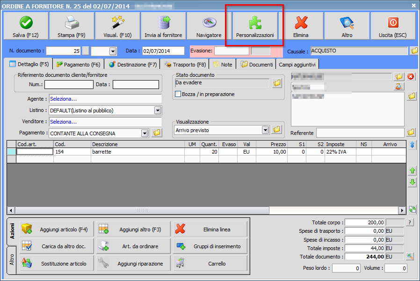Click horizontal scrollbar left arrow
420x281 pixels.
pos(11,210)
